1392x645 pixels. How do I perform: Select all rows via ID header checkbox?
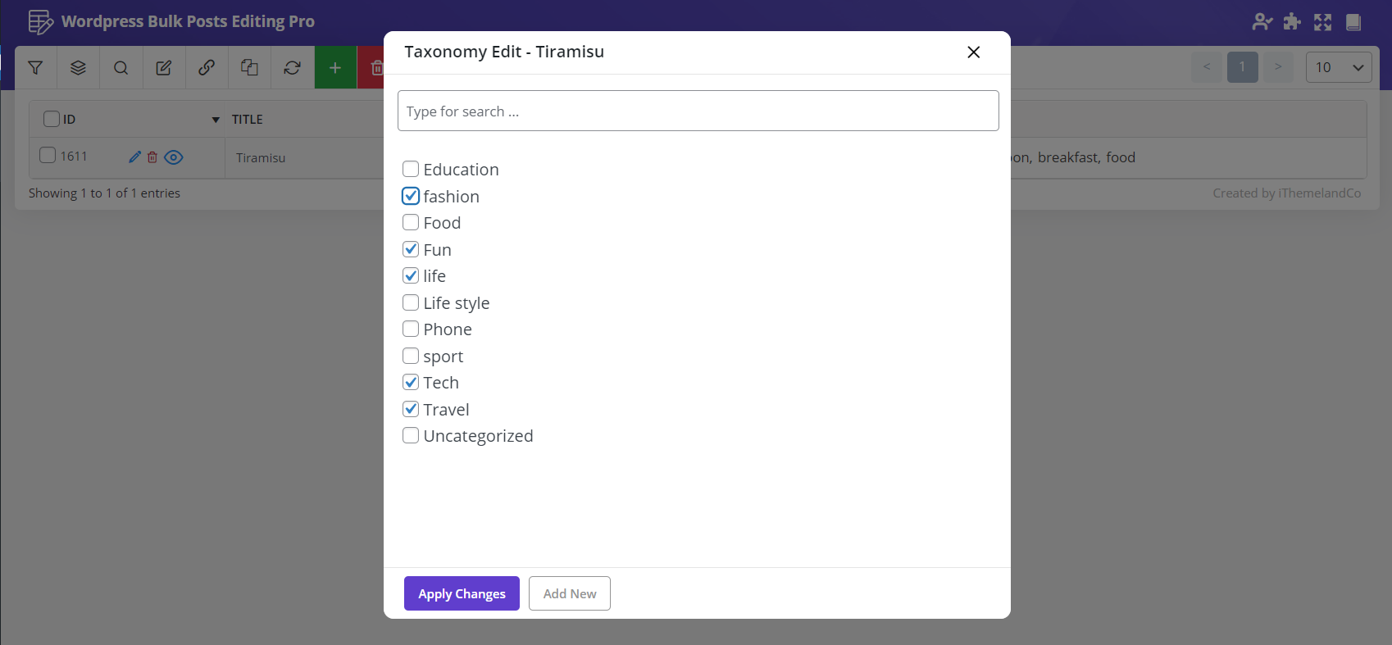[x=52, y=119]
